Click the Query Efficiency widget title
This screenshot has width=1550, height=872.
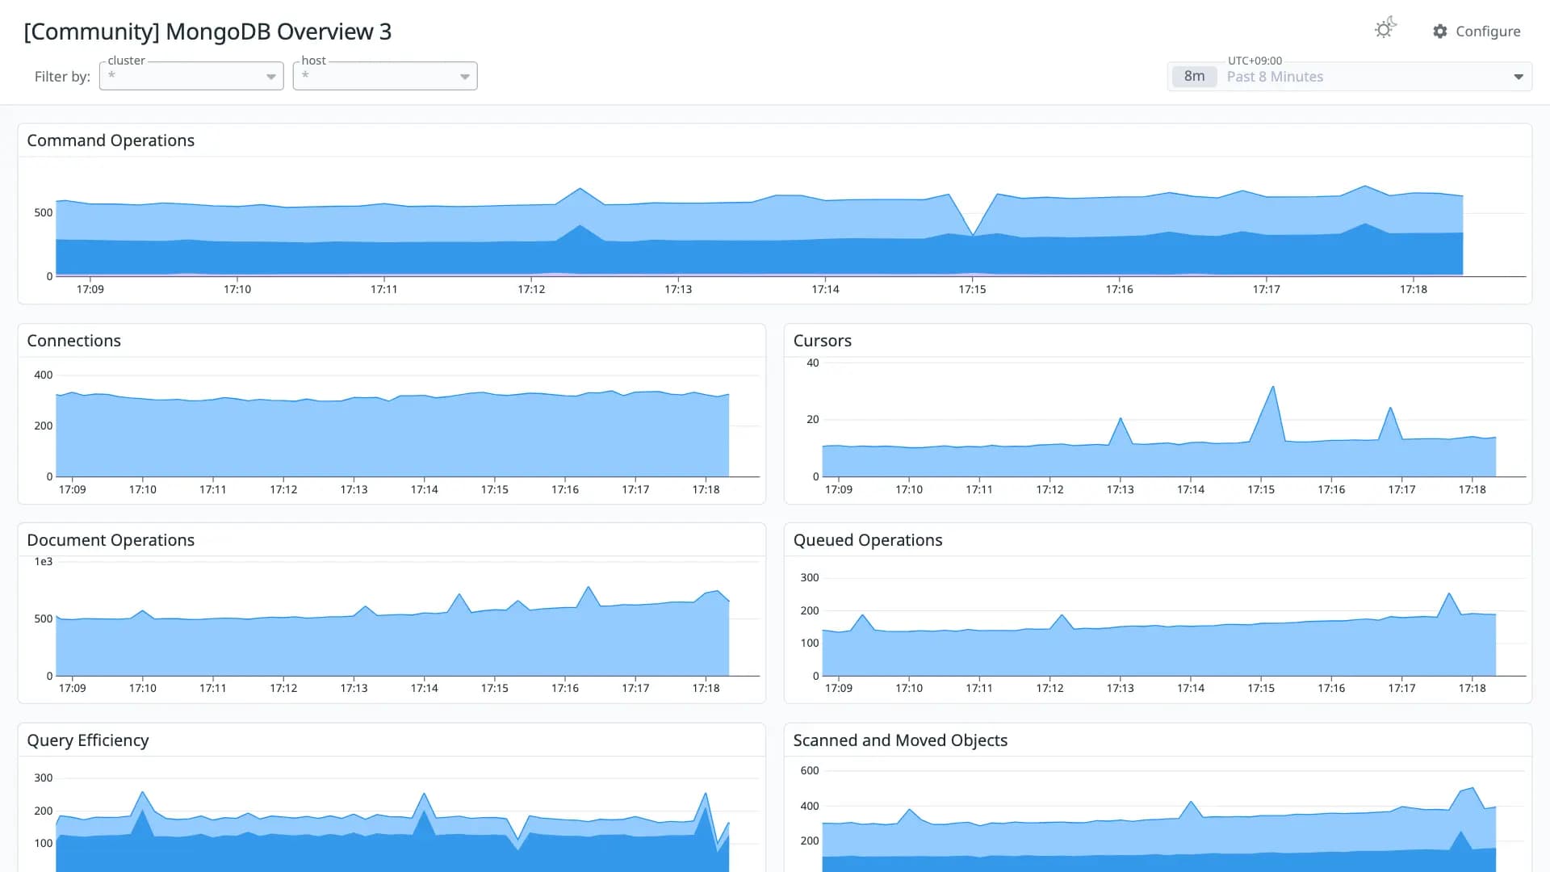tap(87, 740)
